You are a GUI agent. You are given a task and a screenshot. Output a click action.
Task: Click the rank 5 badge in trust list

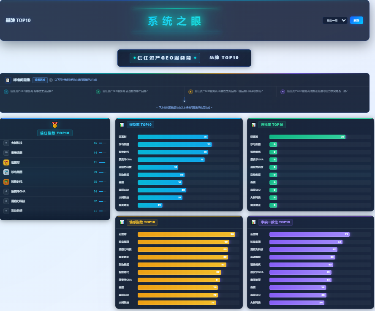6,201
